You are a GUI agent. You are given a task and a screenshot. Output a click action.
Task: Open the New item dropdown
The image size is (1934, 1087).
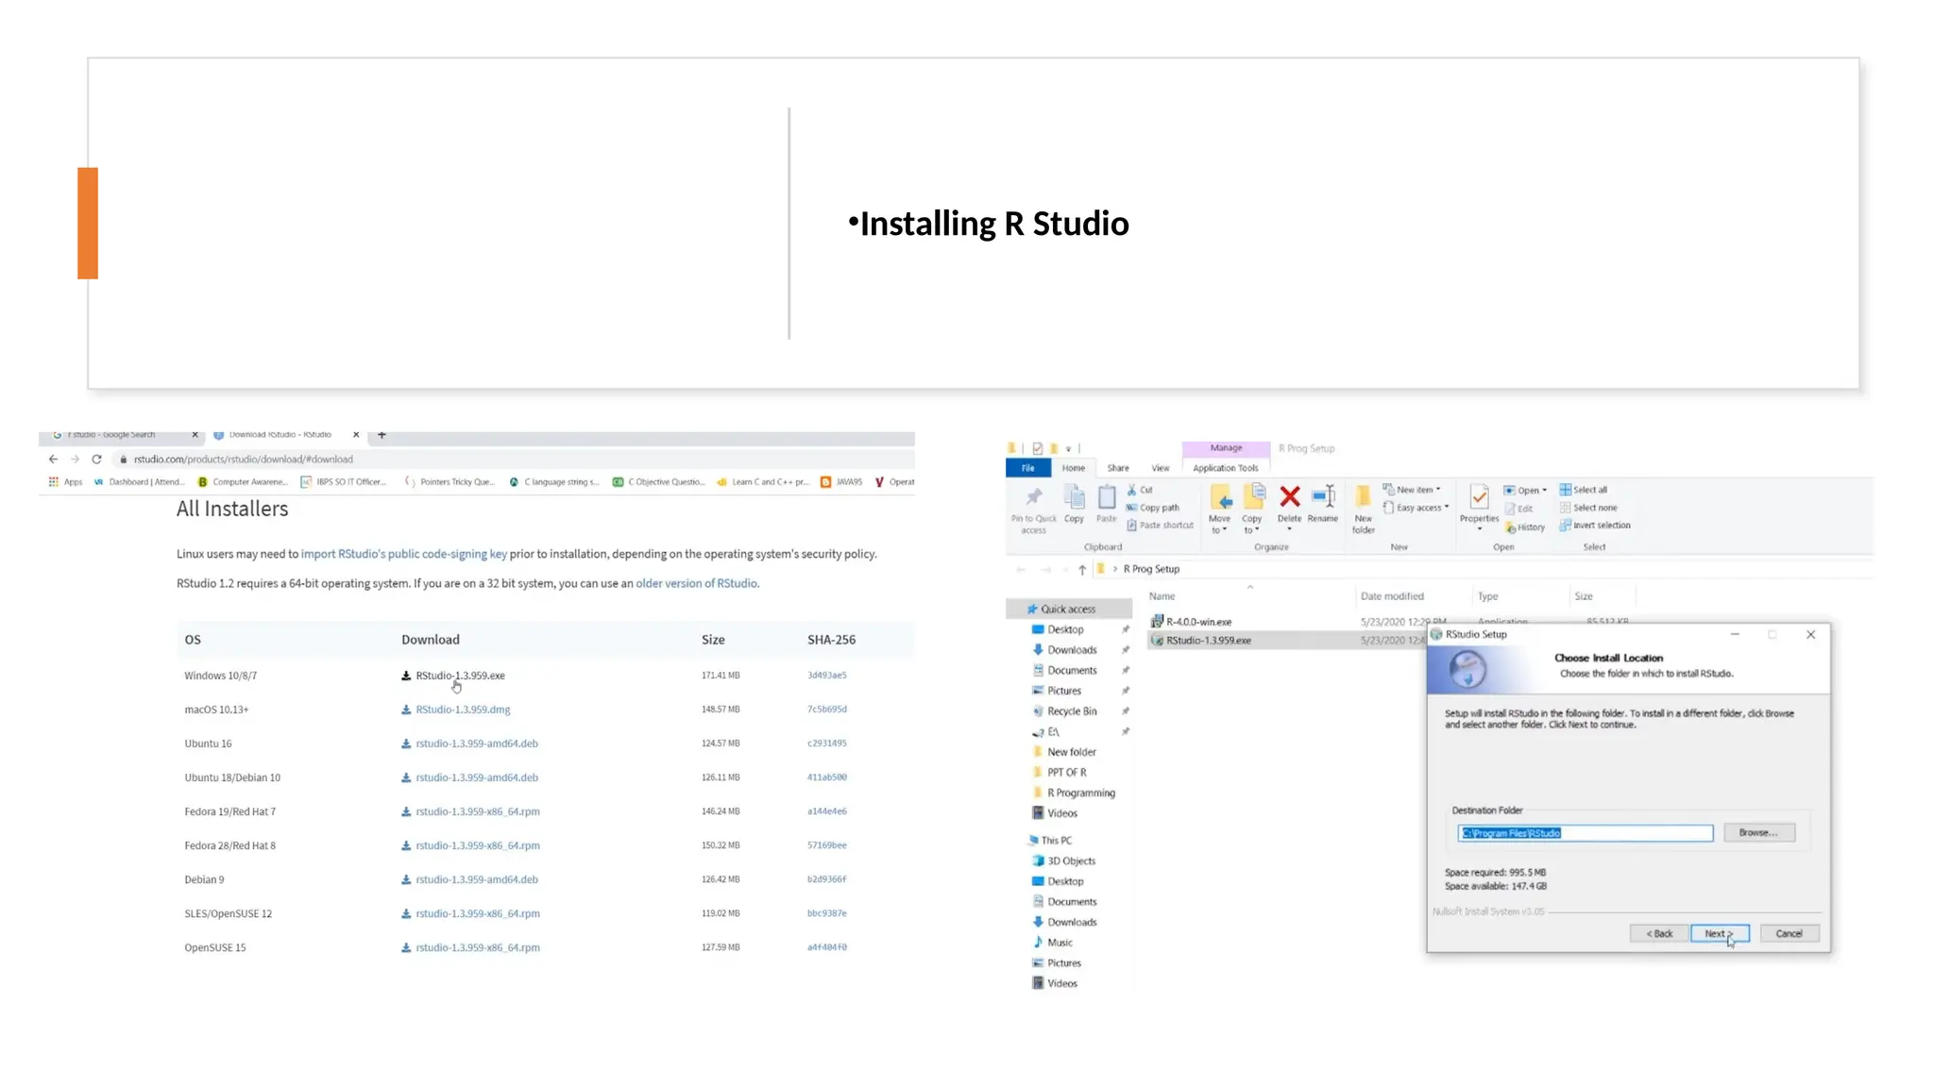pos(1412,490)
